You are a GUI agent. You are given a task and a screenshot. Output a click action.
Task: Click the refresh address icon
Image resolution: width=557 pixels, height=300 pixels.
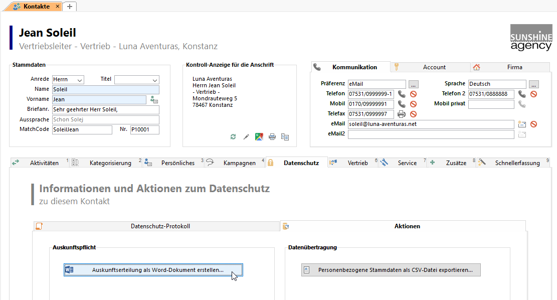[233, 136]
